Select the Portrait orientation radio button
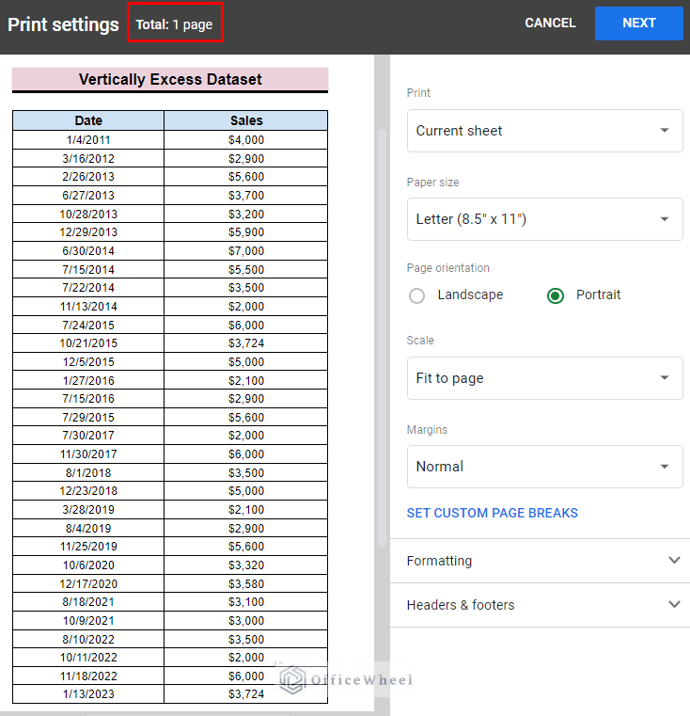This screenshot has height=716, width=690. point(556,295)
